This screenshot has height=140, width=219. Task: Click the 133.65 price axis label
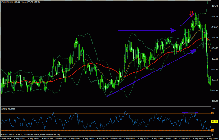(215, 90)
